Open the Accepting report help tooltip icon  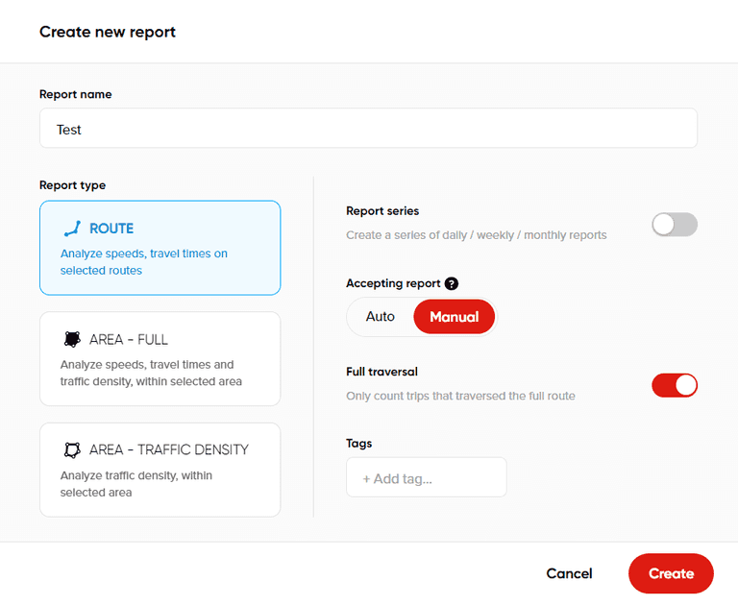tap(452, 284)
